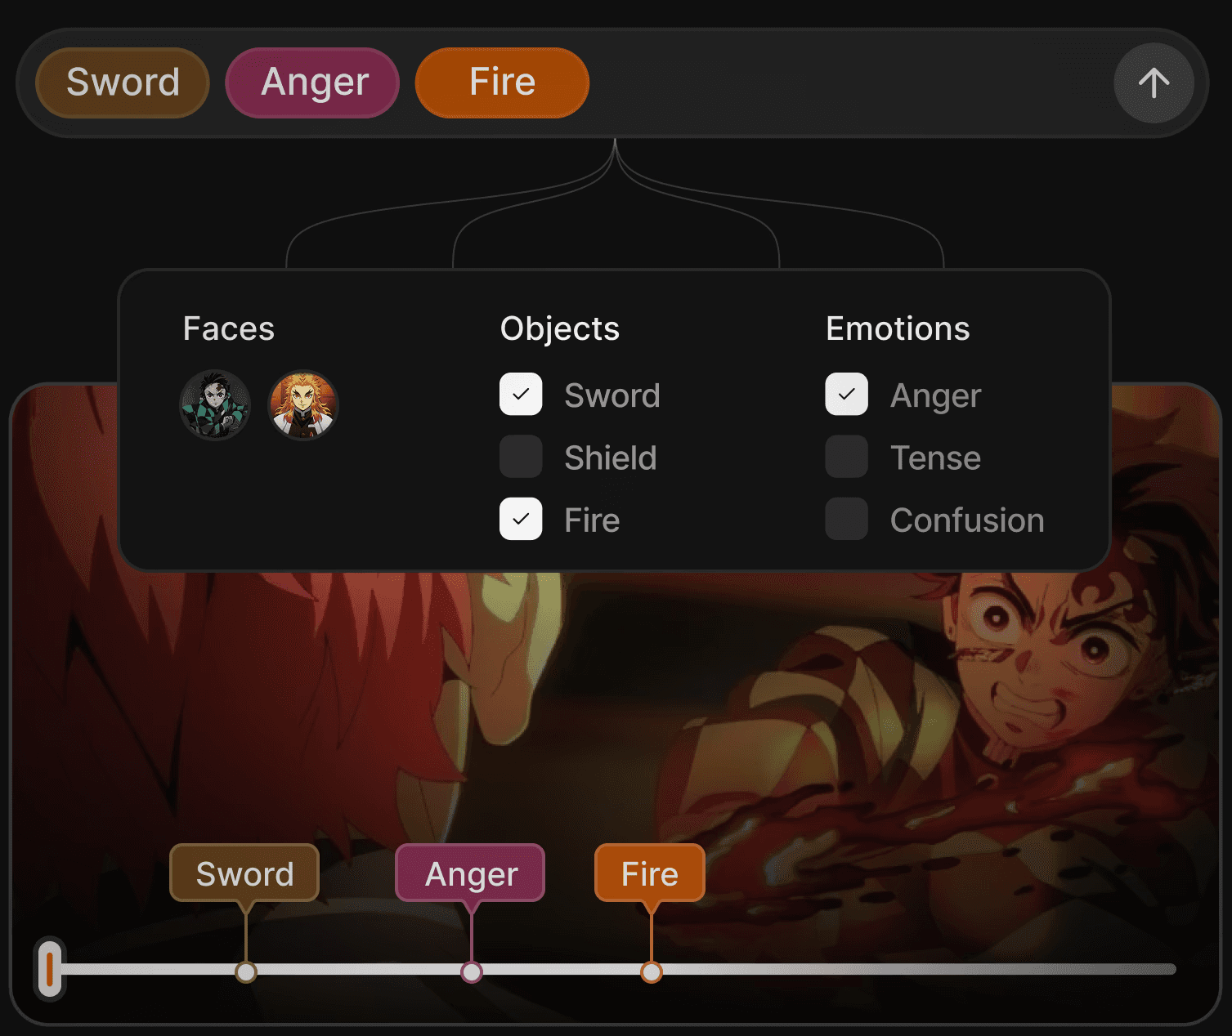Click the Fire tag in search bar
Screen dimensions: 1232x1036
502,83
